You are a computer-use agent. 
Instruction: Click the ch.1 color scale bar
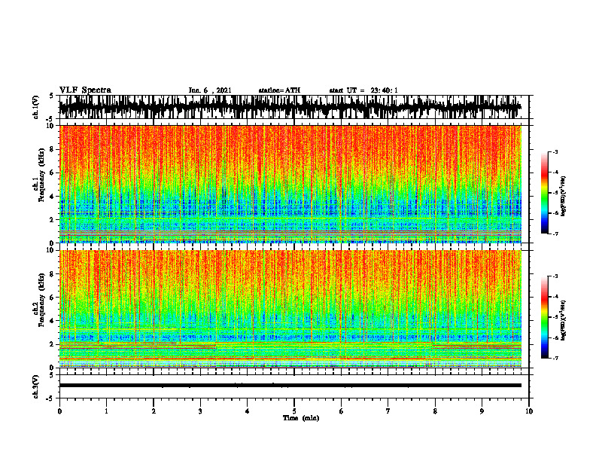pos(544,193)
